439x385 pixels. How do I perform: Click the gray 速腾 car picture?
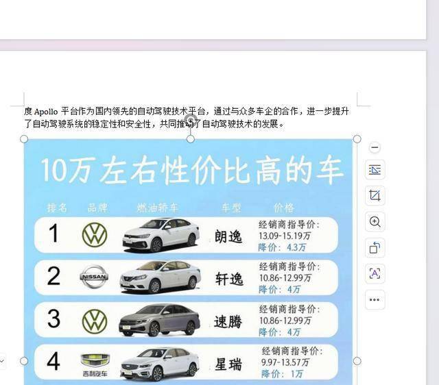point(160,320)
